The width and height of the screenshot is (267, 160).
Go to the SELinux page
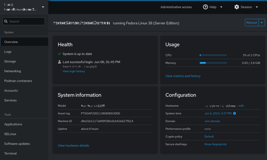[10, 134]
